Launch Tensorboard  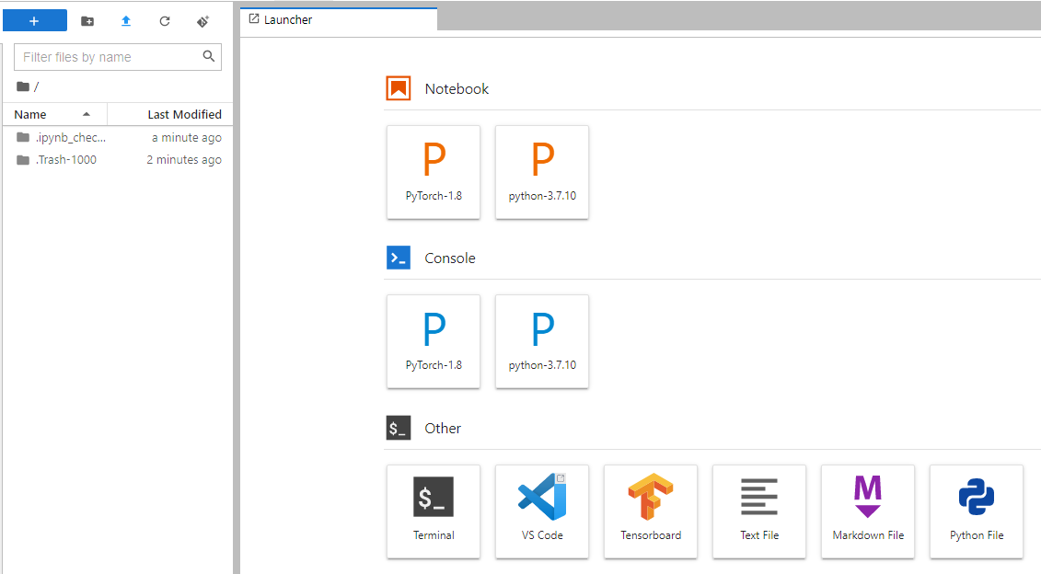[651, 511]
